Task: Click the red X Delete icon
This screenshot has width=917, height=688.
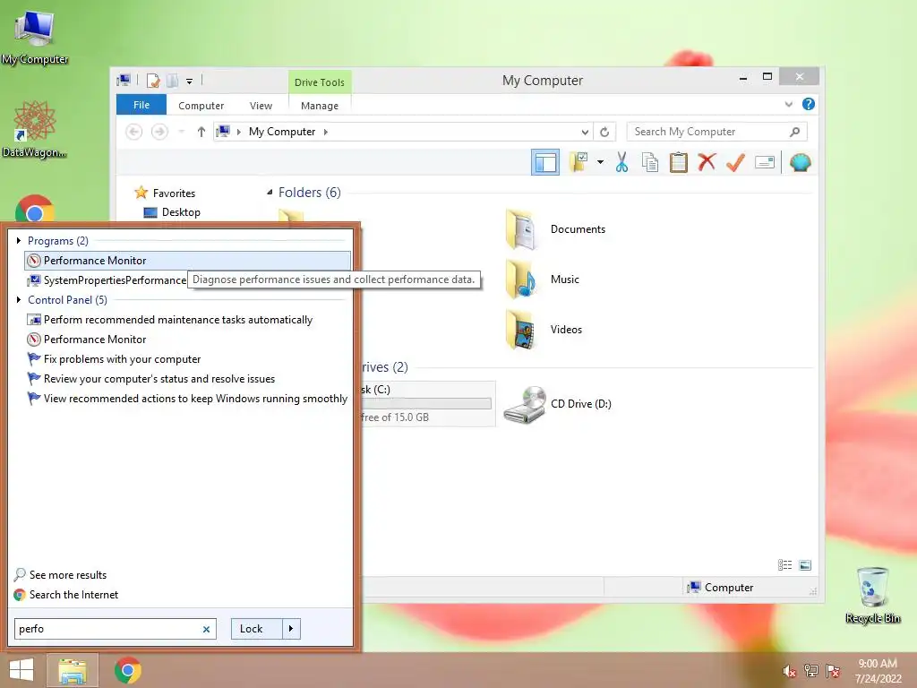Action: 707,161
